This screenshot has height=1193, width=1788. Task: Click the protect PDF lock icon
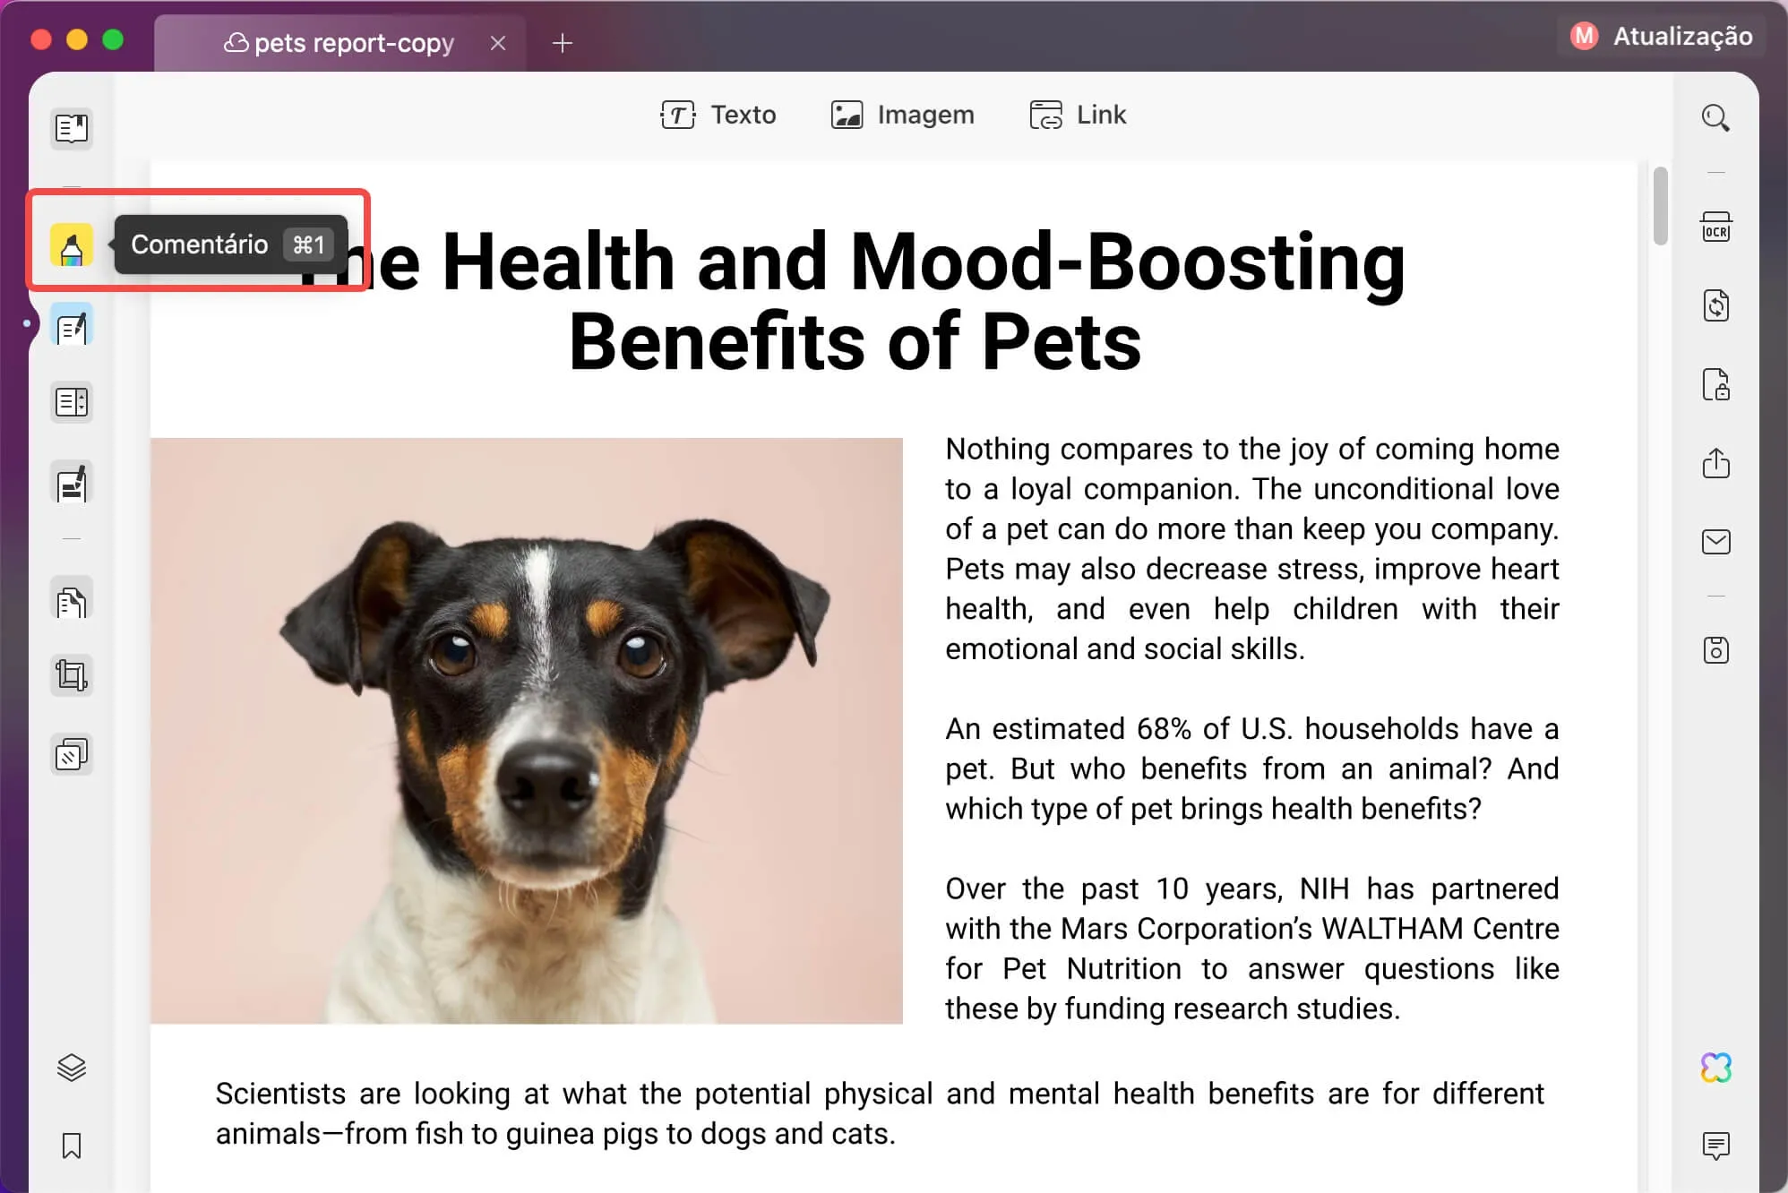pos(1715,385)
